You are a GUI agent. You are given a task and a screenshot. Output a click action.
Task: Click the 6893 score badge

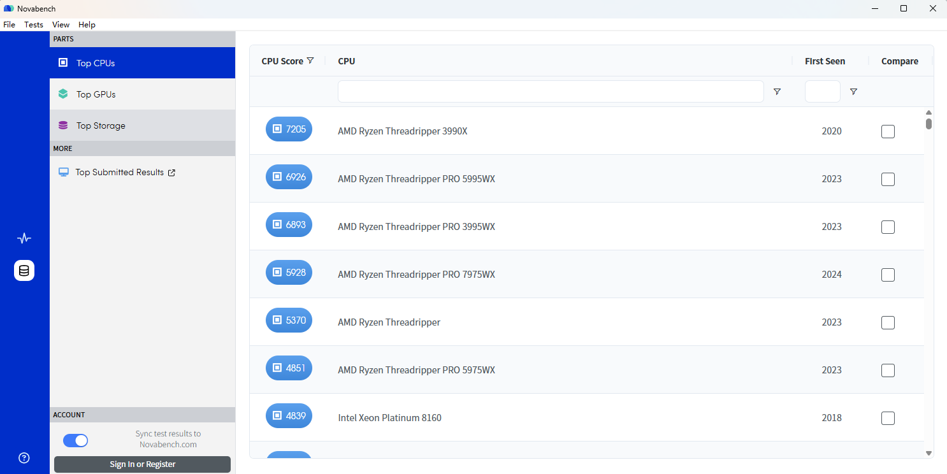pos(289,224)
